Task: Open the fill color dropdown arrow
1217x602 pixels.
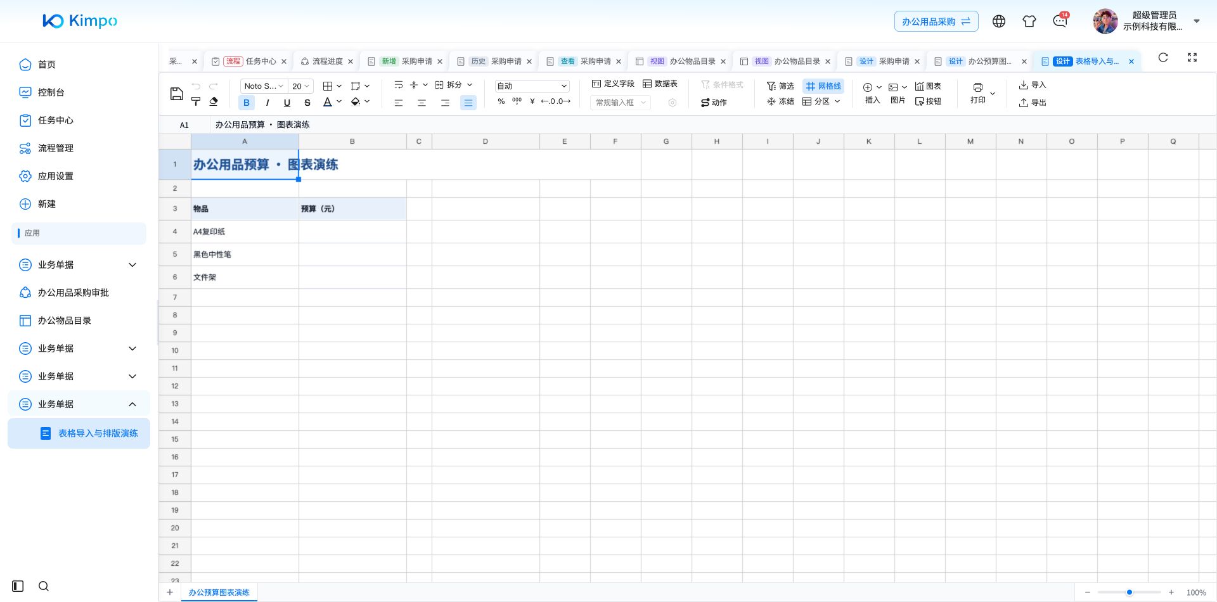Action: click(x=367, y=101)
